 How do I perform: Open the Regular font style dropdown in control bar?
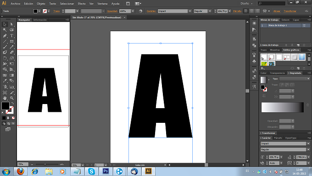[x=210, y=11]
